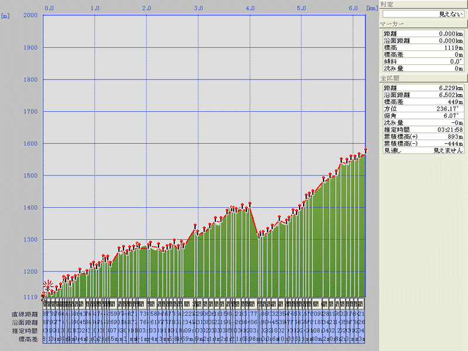Select the last waypoint marker at the route end
The width and height of the screenshot is (468, 351).
[366, 150]
